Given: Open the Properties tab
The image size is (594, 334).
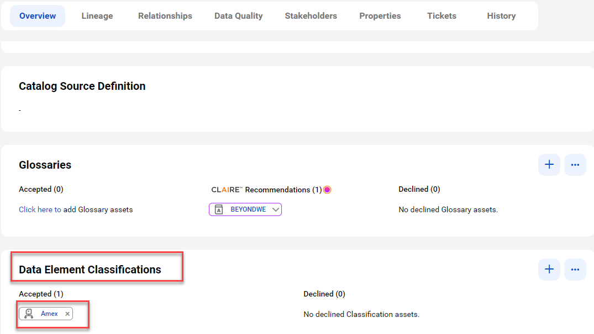Looking at the screenshot, I should point(380,16).
